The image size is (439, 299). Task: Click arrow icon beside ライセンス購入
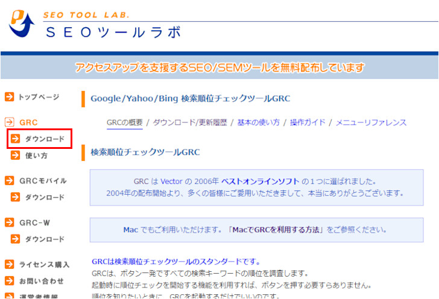(x=10, y=264)
